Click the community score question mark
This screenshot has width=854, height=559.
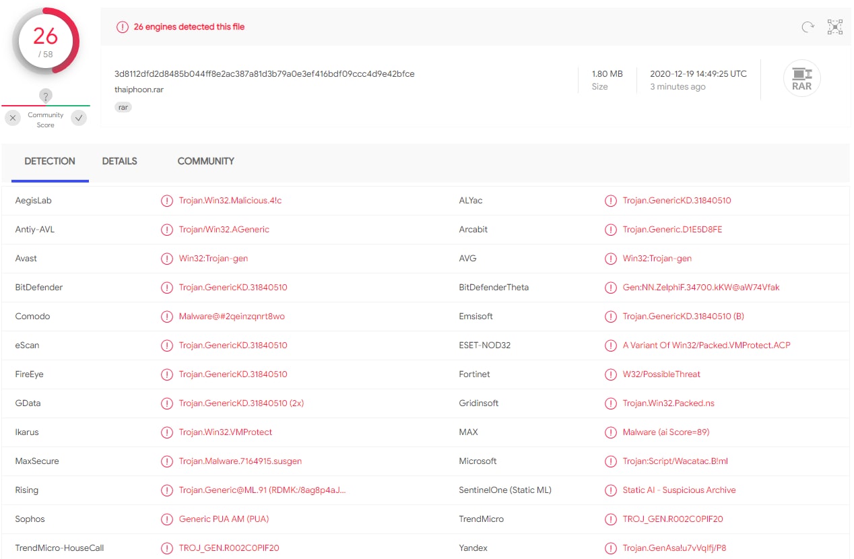coord(46,96)
